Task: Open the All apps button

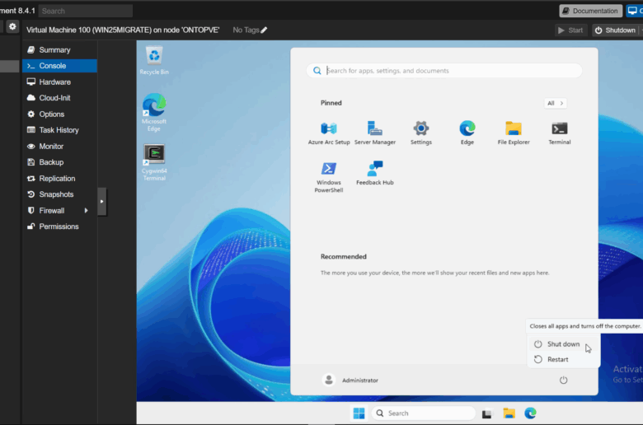Action: point(556,103)
